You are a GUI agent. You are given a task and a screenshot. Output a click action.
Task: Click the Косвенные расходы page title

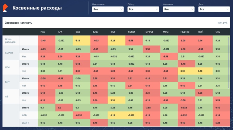(x=37, y=8)
